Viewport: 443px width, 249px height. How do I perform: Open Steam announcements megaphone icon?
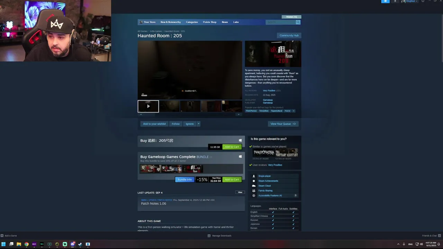(x=385, y=1)
